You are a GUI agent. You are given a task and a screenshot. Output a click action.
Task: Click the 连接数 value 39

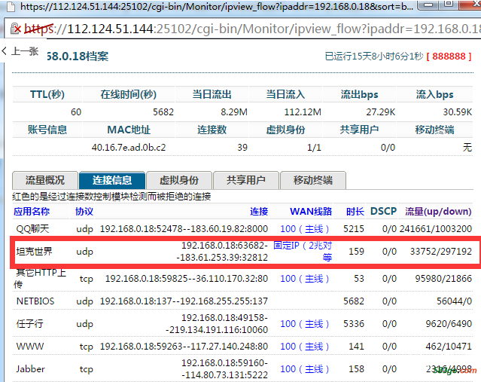pyautogui.click(x=242, y=148)
